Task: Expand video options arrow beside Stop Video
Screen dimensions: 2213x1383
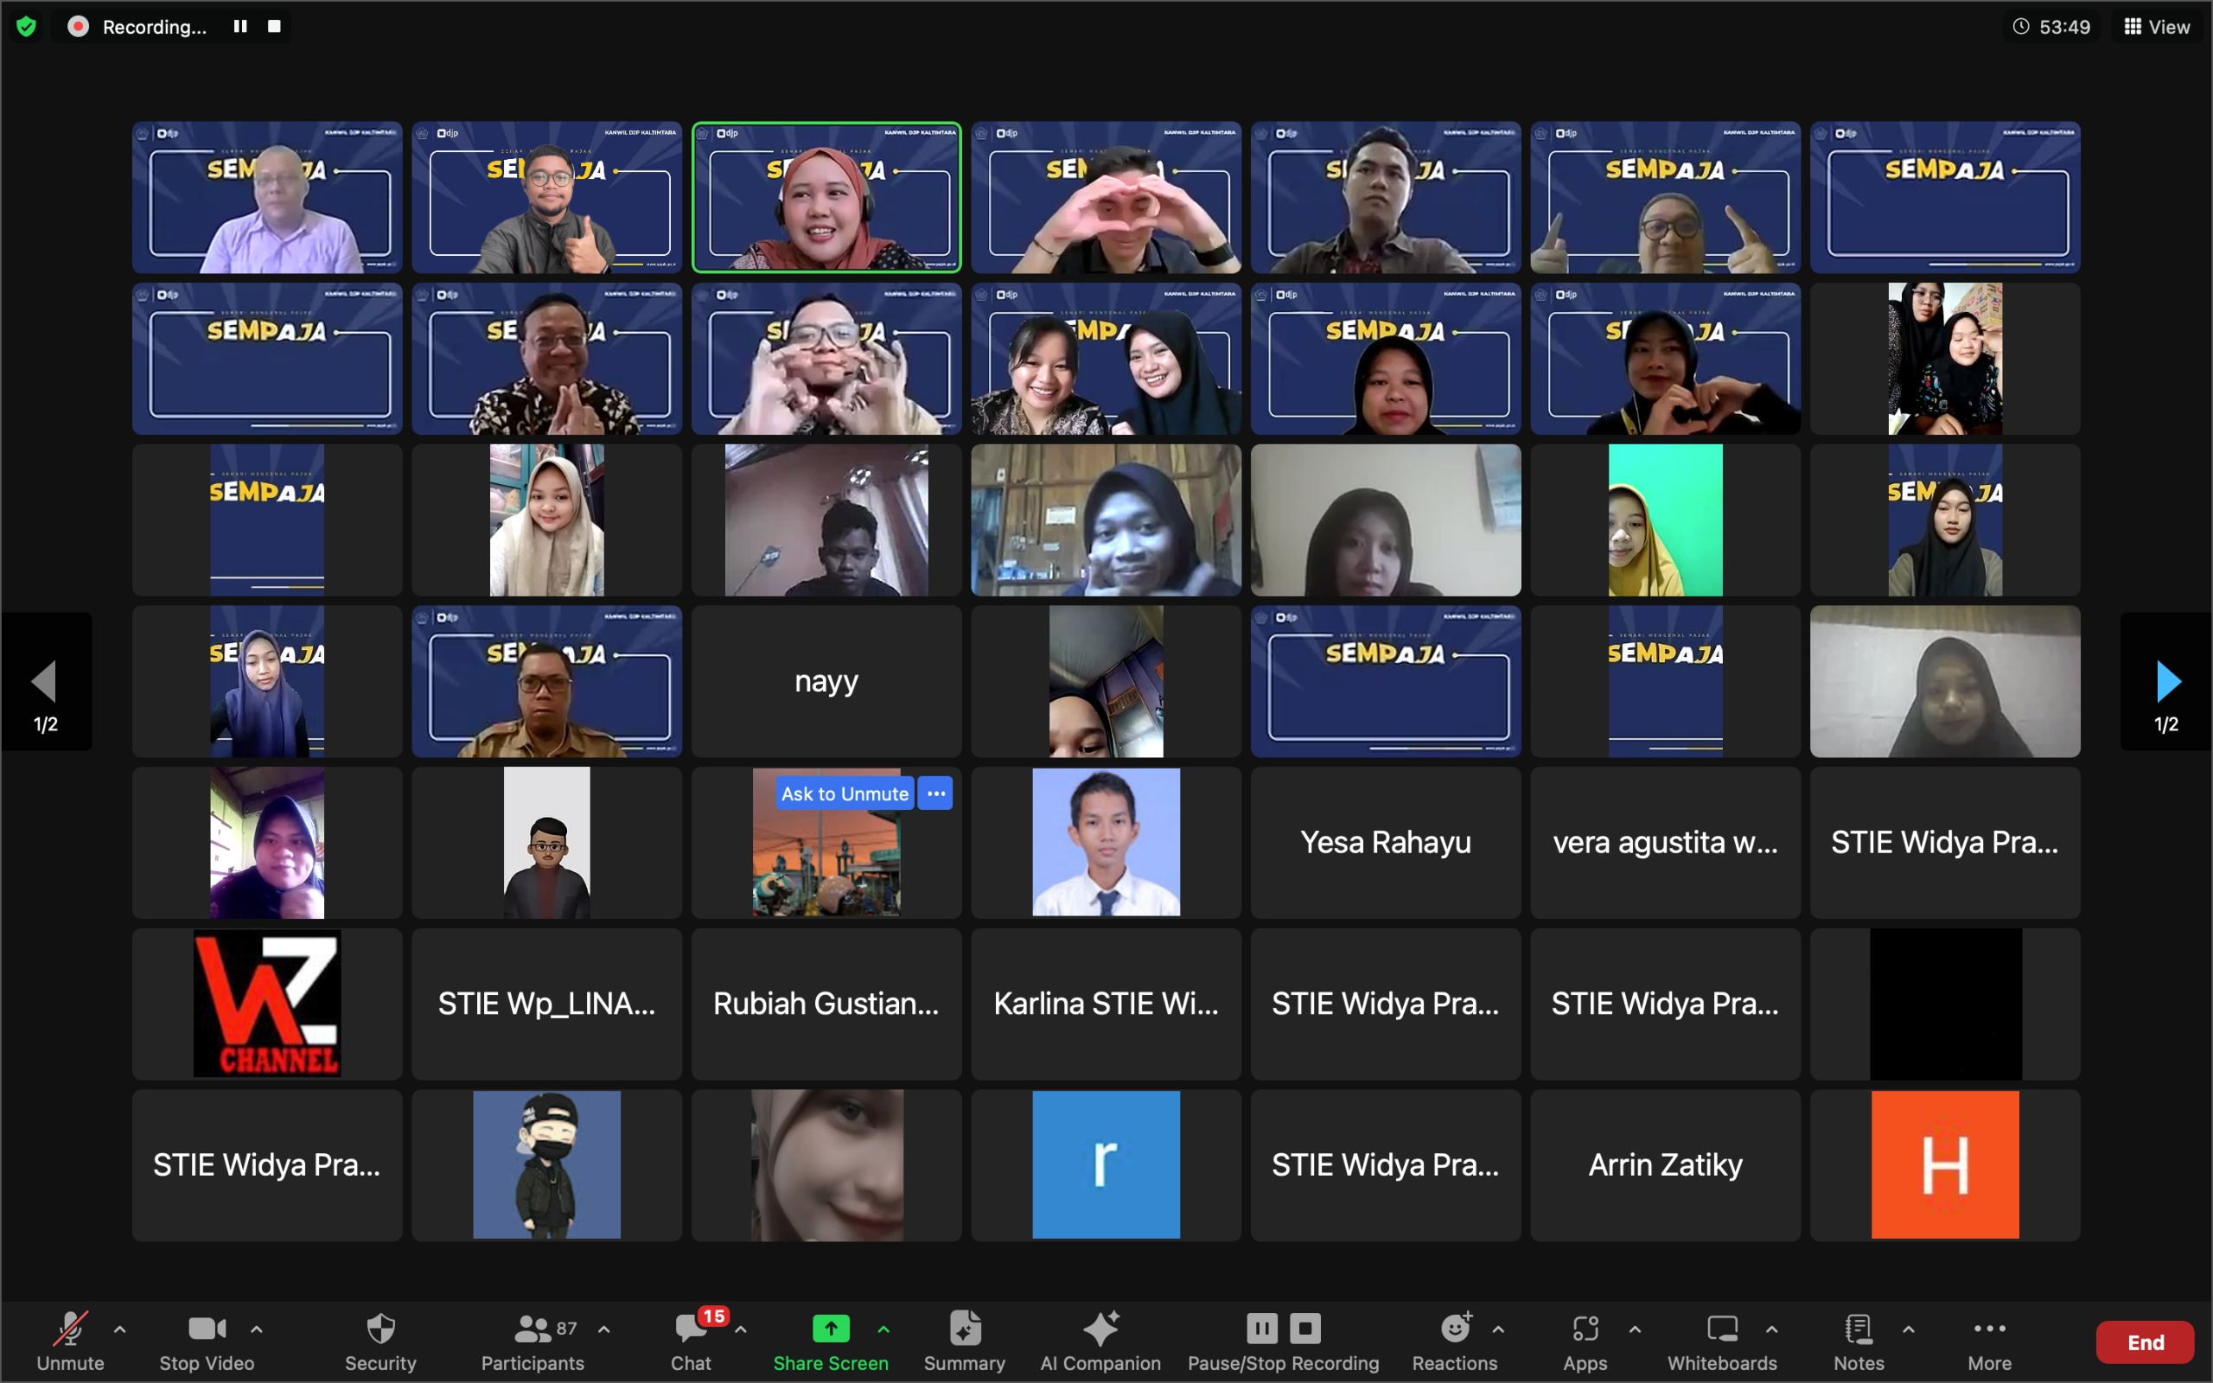Action: pos(257,1329)
